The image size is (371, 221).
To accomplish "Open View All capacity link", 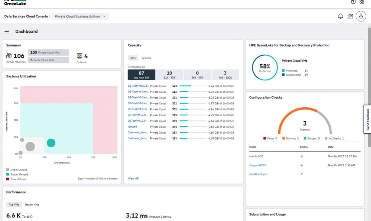I will click(133, 178).
